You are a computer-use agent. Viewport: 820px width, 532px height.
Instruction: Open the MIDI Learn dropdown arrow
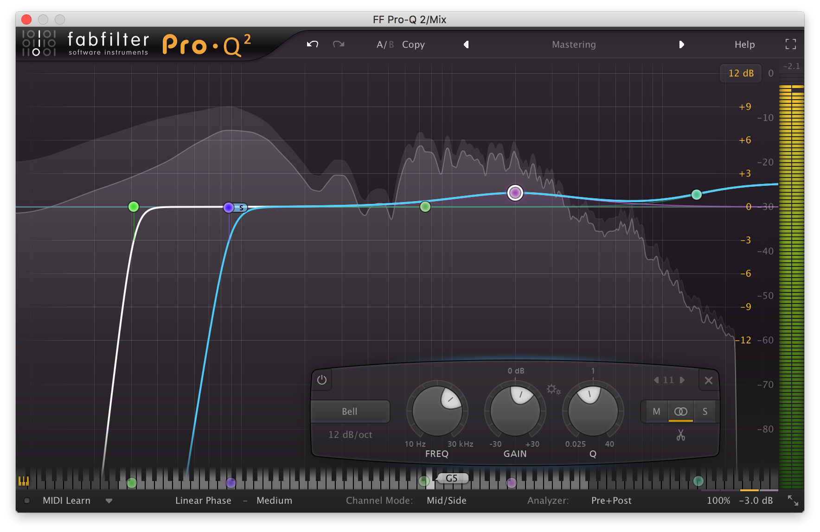109,501
